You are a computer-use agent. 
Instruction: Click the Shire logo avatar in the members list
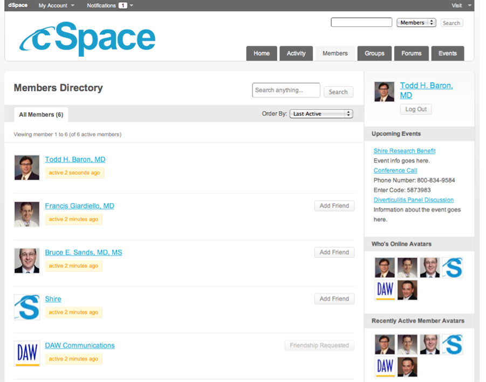point(27,307)
